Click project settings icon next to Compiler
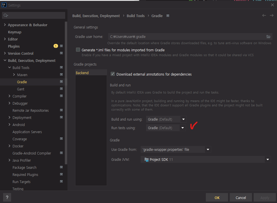This screenshot has width=277, height=203. pos(61,96)
